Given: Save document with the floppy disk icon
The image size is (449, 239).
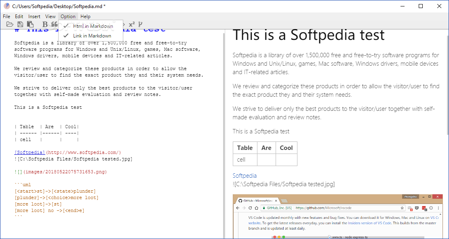Looking at the screenshot, I should (20, 25).
